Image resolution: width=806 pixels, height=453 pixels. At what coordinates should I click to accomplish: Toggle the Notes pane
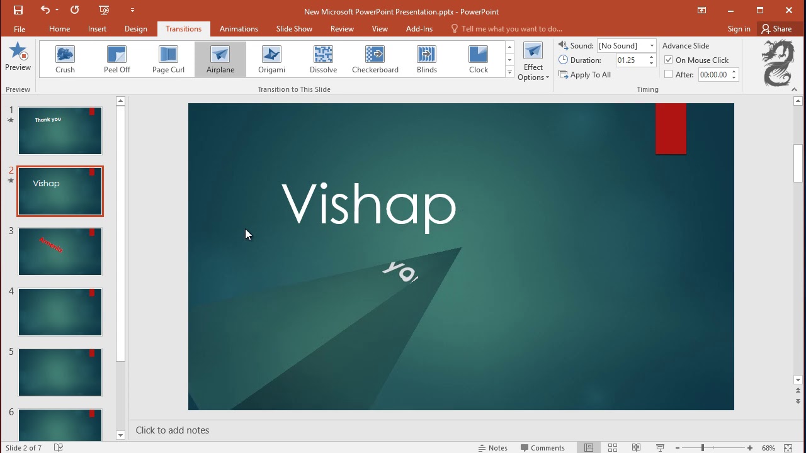point(493,448)
